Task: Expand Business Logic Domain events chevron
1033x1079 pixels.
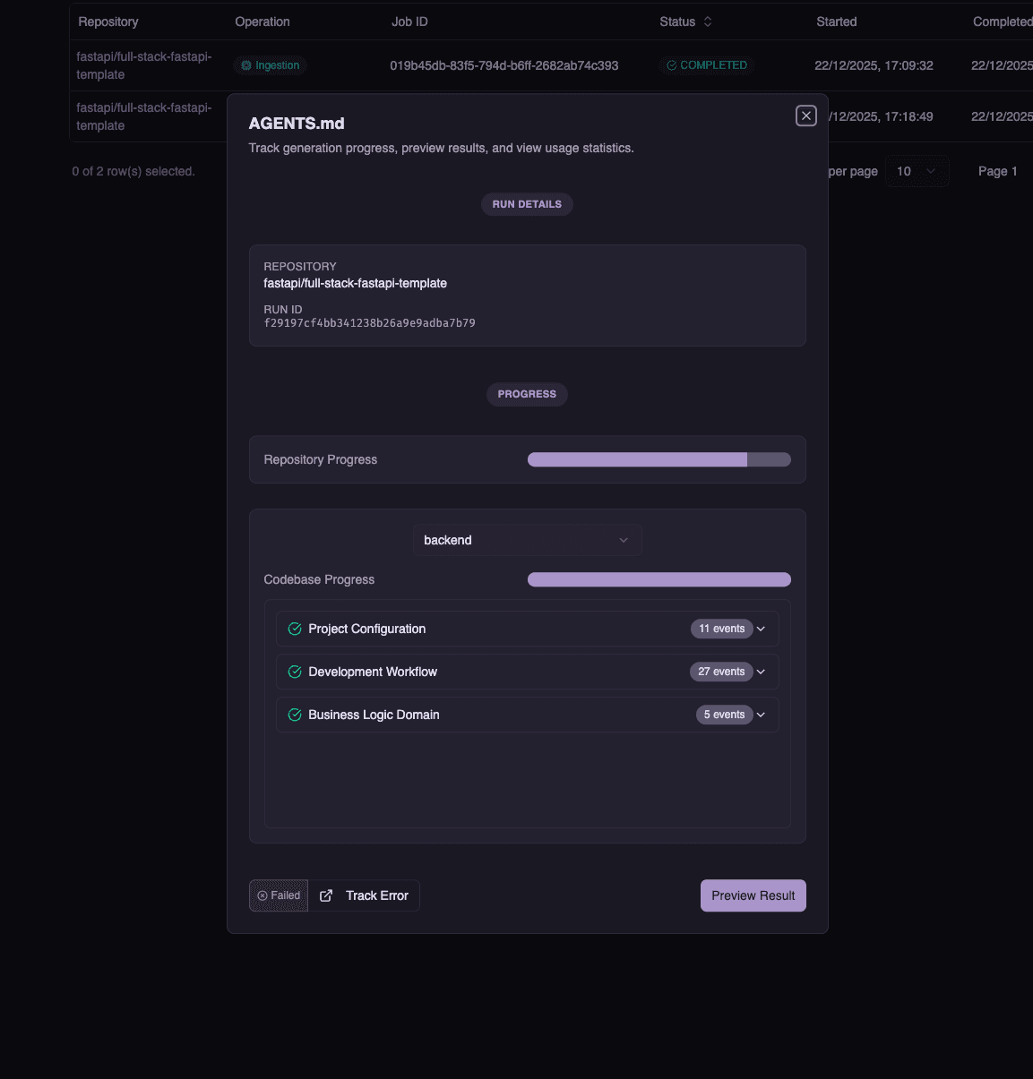Action: (761, 715)
